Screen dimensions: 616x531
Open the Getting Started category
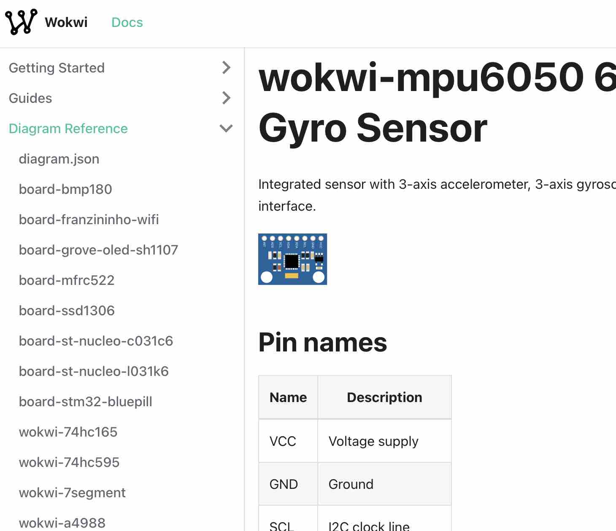point(57,68)
